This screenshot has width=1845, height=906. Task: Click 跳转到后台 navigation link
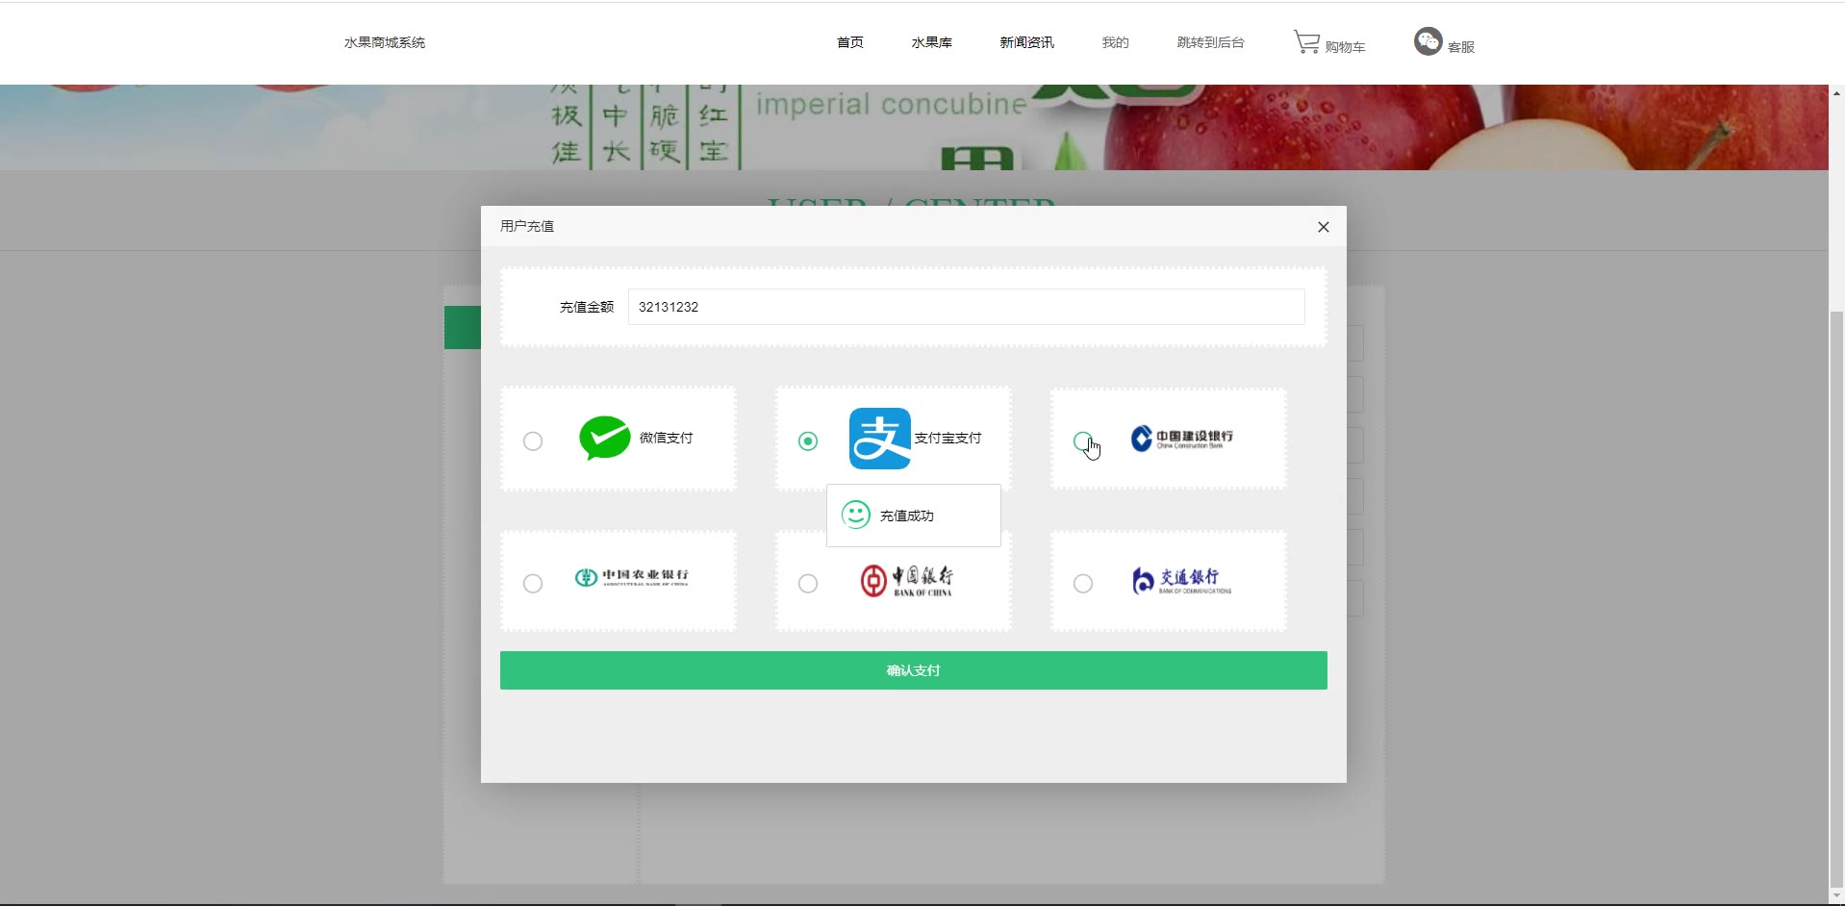pos(1211,42)
